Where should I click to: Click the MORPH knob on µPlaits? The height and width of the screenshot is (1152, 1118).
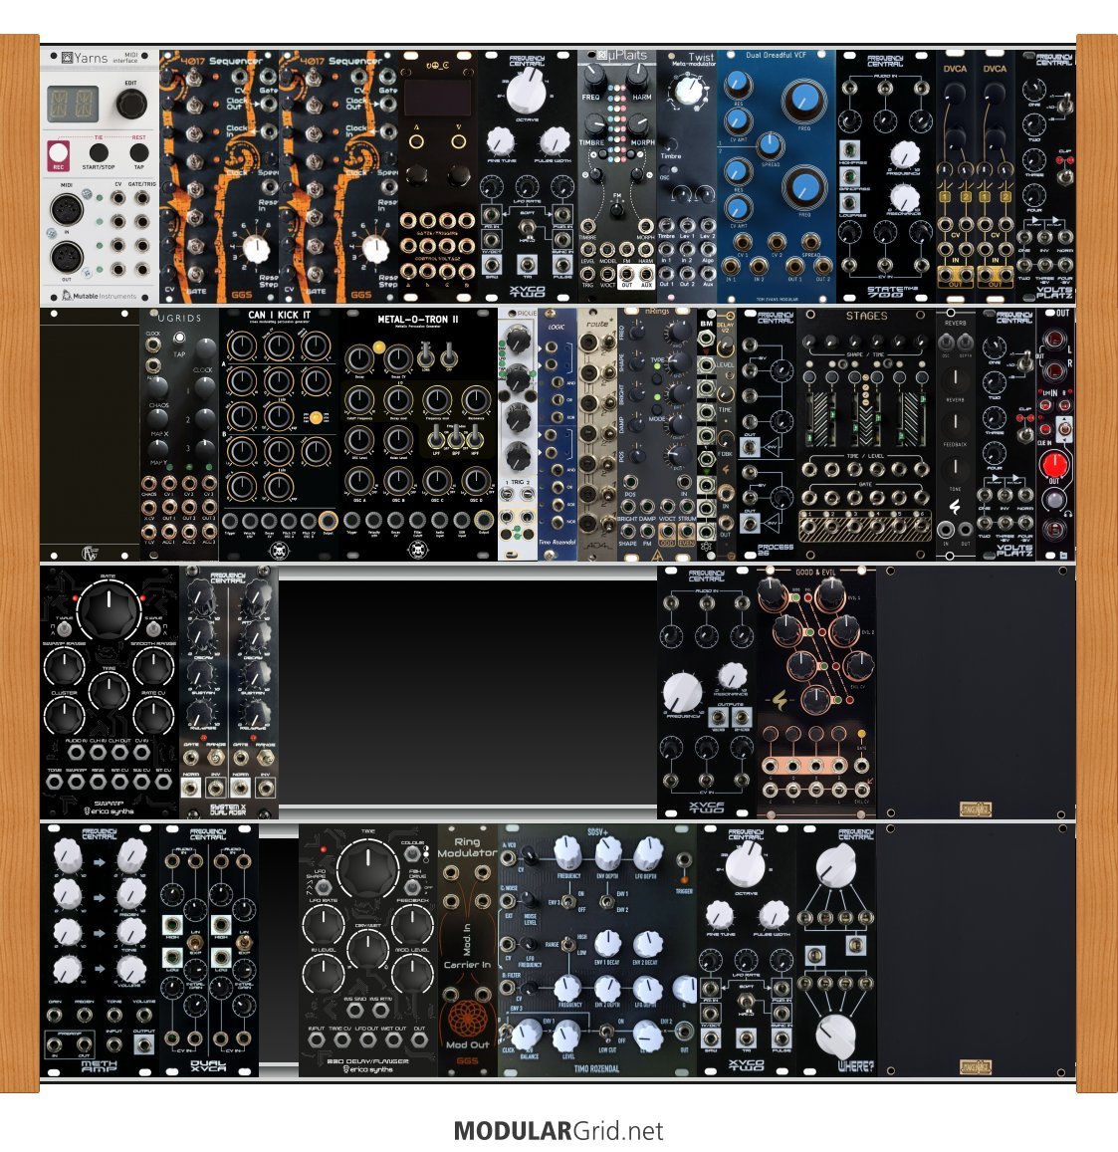(640, 123)
